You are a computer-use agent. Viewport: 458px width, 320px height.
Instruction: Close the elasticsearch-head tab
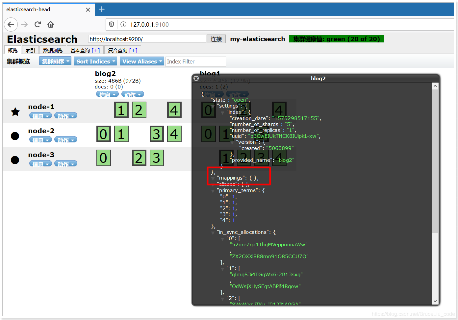88,10
